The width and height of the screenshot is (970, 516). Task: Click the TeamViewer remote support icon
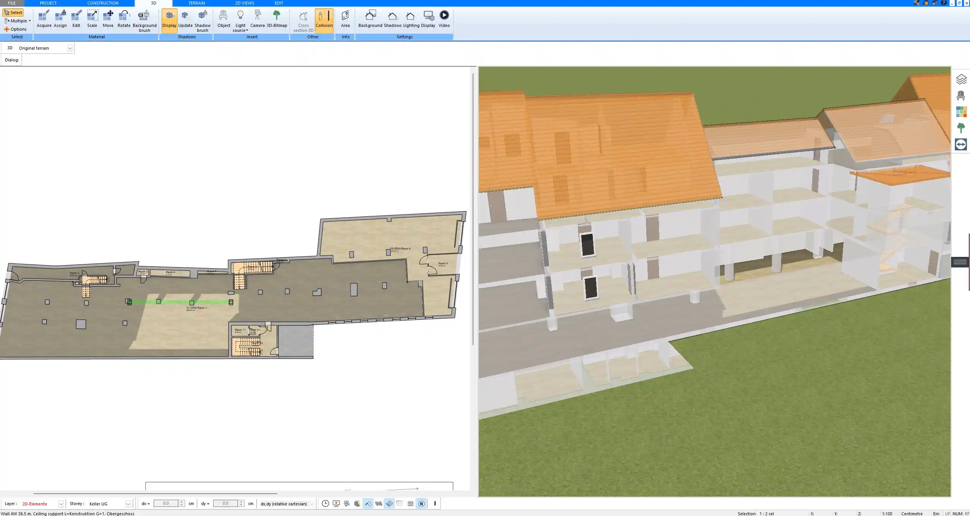click(x=961, y=144)
